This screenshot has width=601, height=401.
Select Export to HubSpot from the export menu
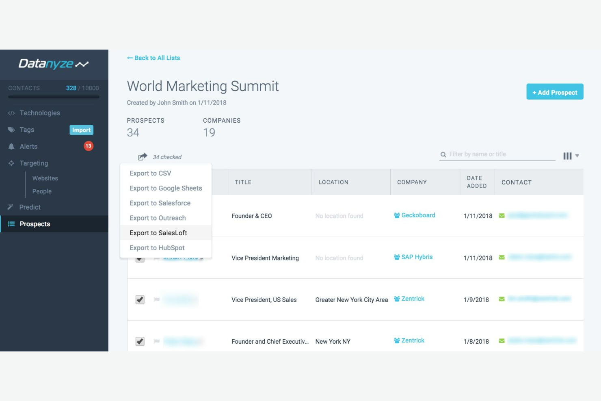157,247
